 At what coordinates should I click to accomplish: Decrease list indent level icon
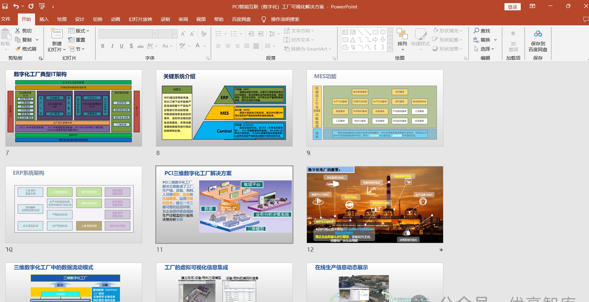click(251, 34)
